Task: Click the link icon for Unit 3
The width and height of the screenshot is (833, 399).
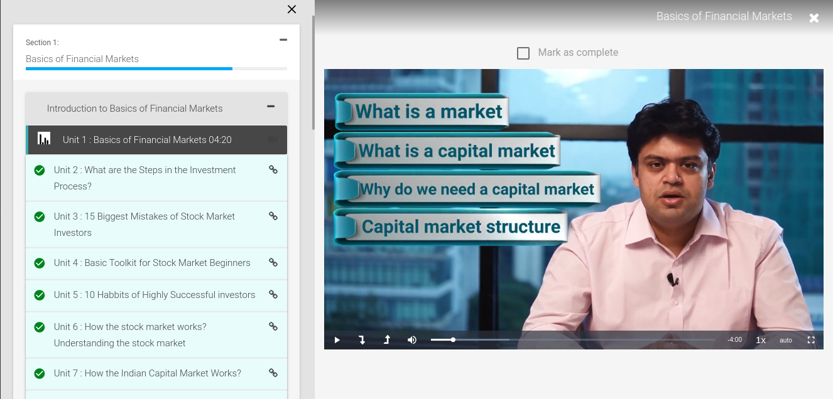Action: coord(273,216)
